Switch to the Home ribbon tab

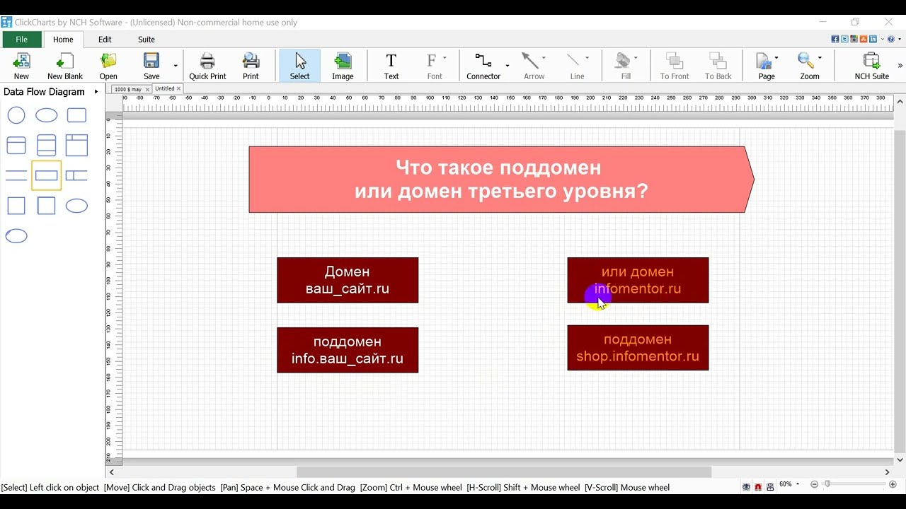click(63, 40)
